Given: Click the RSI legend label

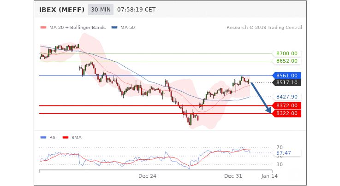Looking at the screenshot, I should 53,138.
